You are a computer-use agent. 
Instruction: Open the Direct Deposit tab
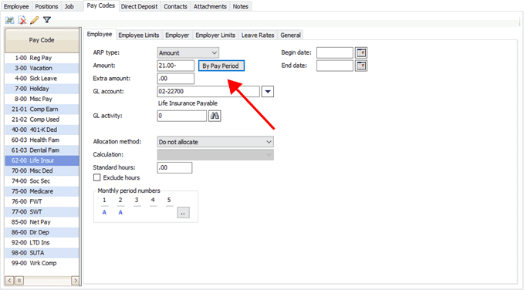point(140,6)
